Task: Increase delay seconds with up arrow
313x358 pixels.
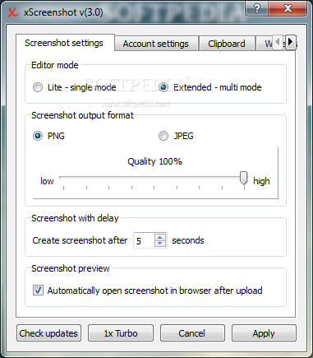Action: click(x=160, y=237)
